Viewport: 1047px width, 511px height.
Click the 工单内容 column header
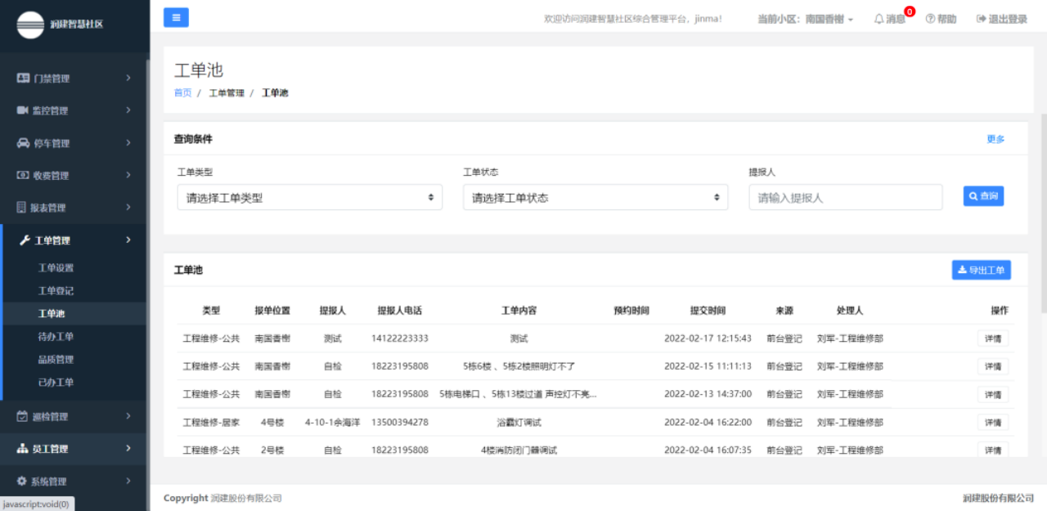click(x=519, y=311)
